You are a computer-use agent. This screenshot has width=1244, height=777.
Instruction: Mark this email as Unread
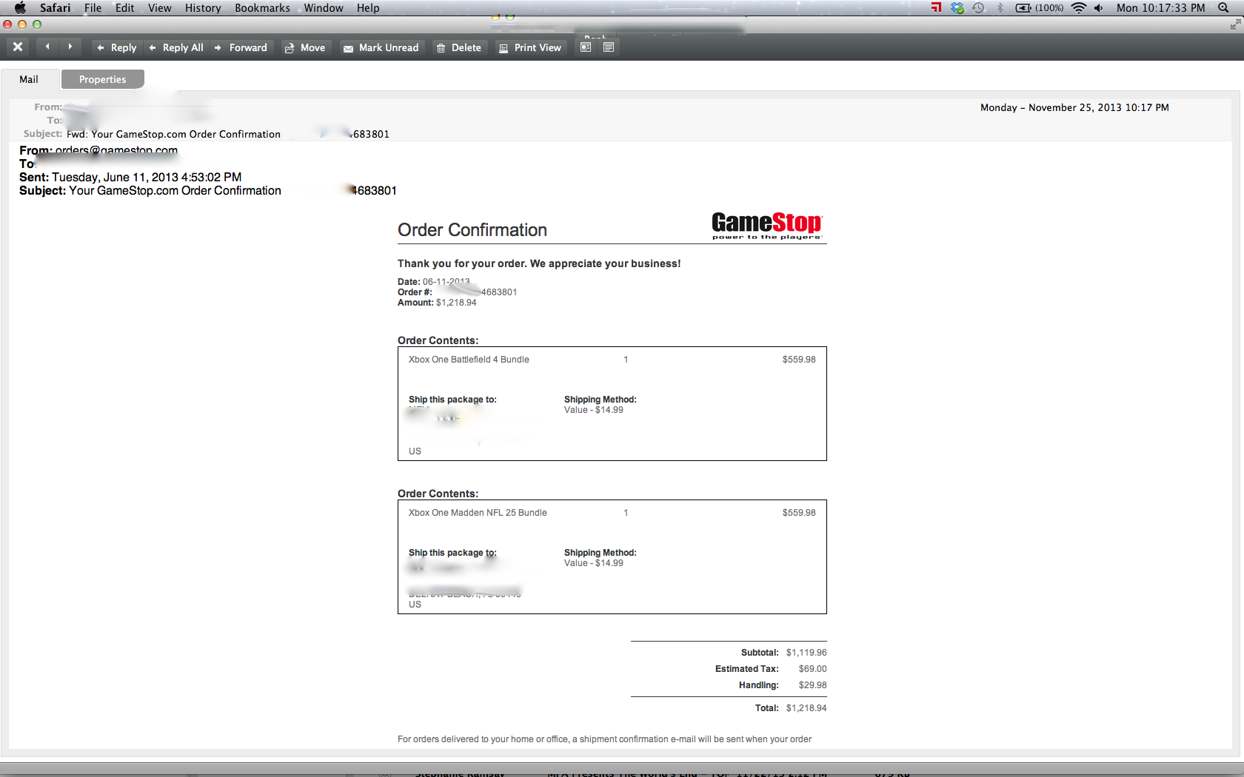coord(381,47)
